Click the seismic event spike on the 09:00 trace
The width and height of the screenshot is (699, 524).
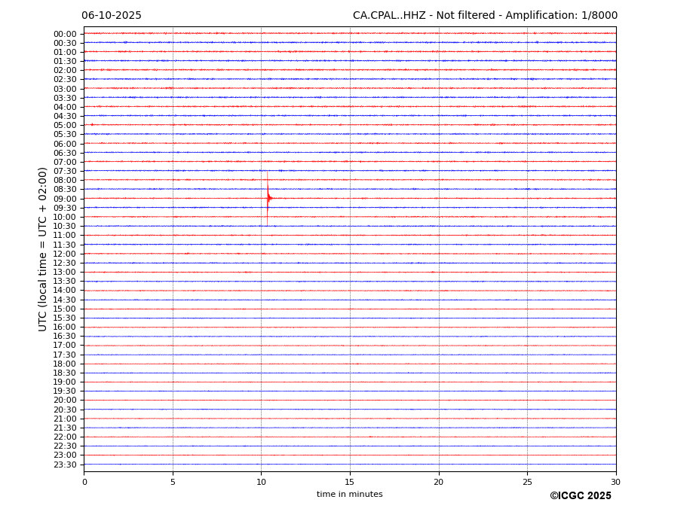tap(268, 198)
